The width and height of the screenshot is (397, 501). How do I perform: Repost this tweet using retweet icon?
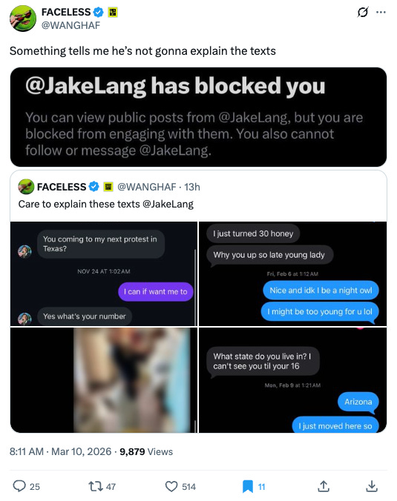[95, 486]
